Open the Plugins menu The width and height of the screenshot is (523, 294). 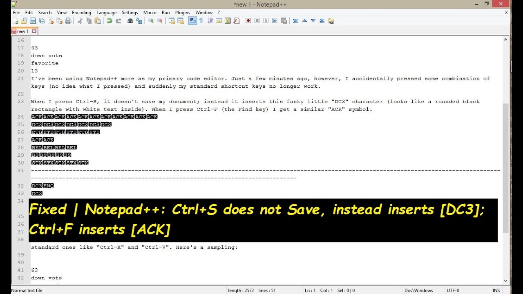[183, 13]
